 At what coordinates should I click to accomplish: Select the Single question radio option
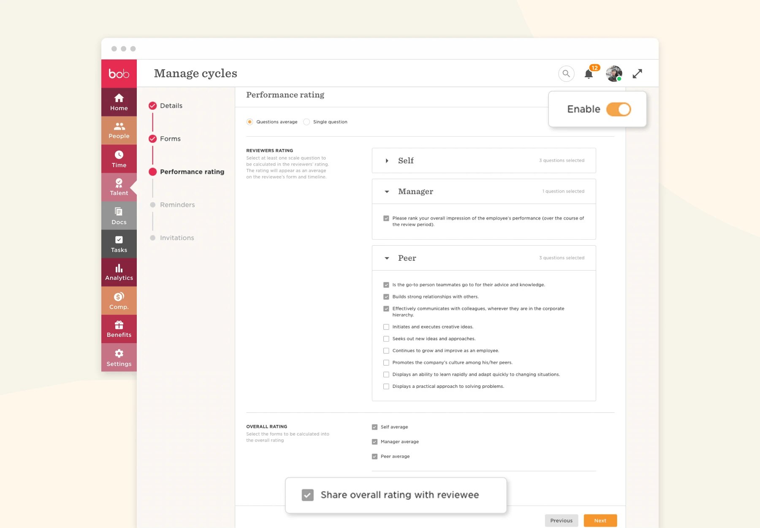pos(307,122)
